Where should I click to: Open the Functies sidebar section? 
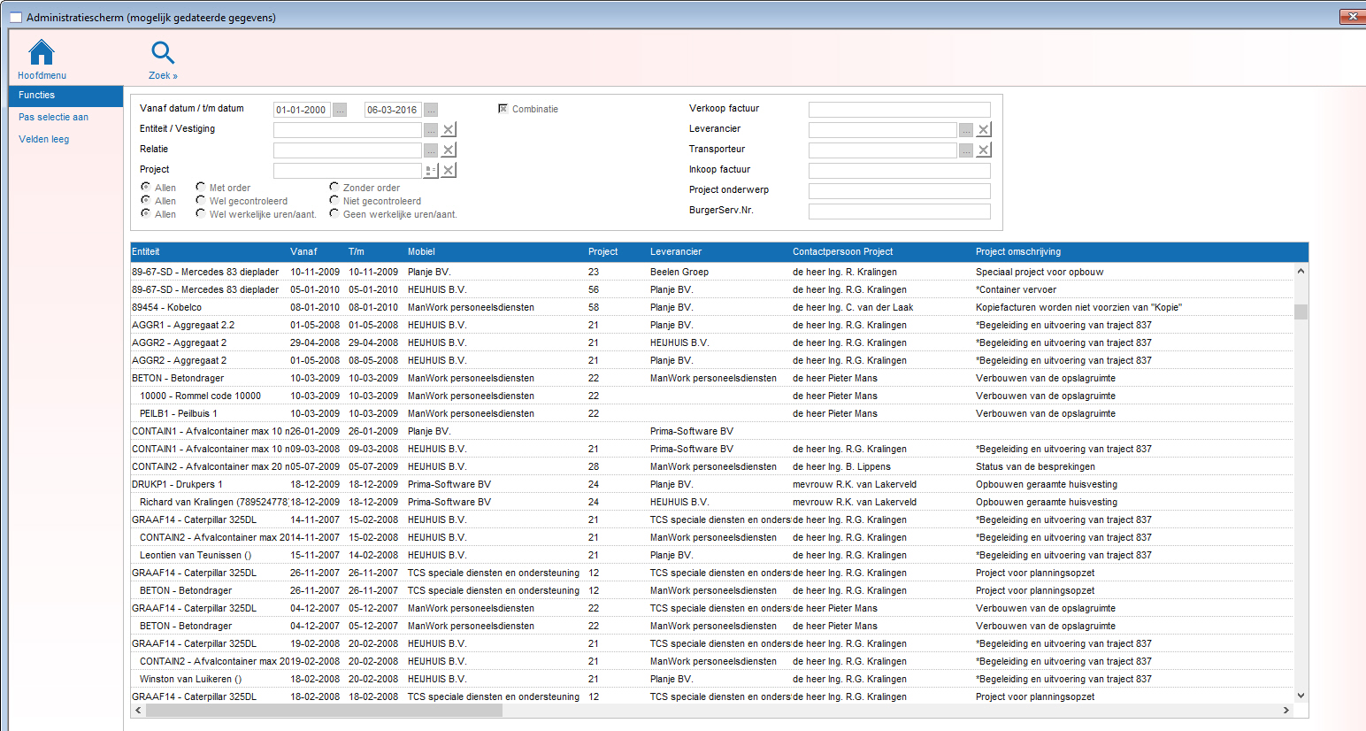65,96
